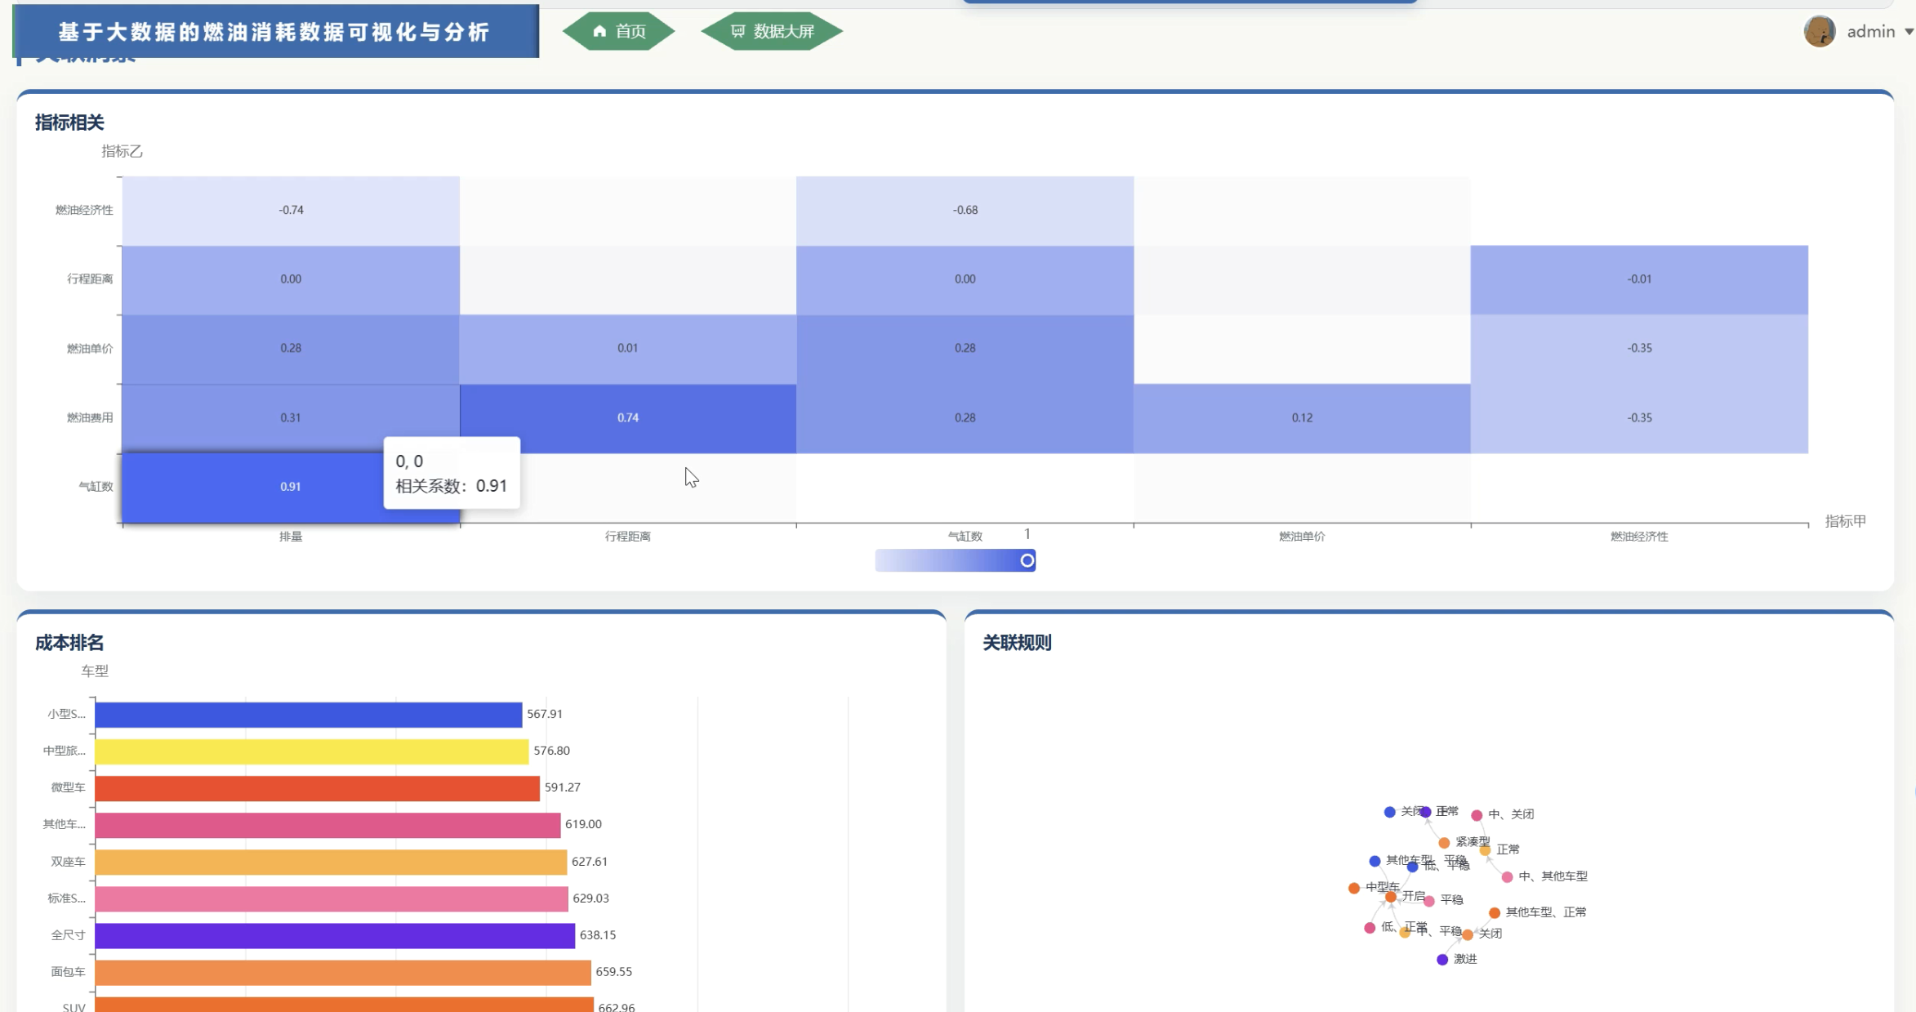Click the SUV bar valued 662.96
This screenshot has height=1012, width=1916.
[x=344, y=1005]
